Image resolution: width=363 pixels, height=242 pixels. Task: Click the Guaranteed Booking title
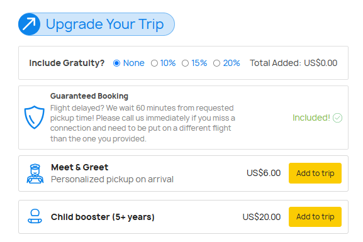tap(89, 96)
